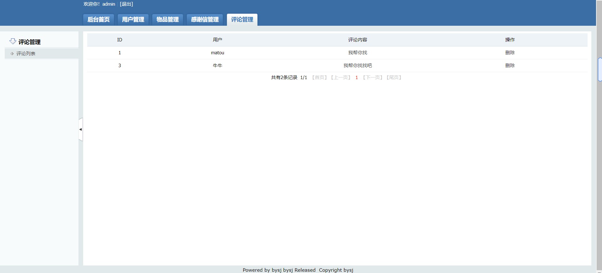Click the 退出 logout link

[x=126, y=4]
